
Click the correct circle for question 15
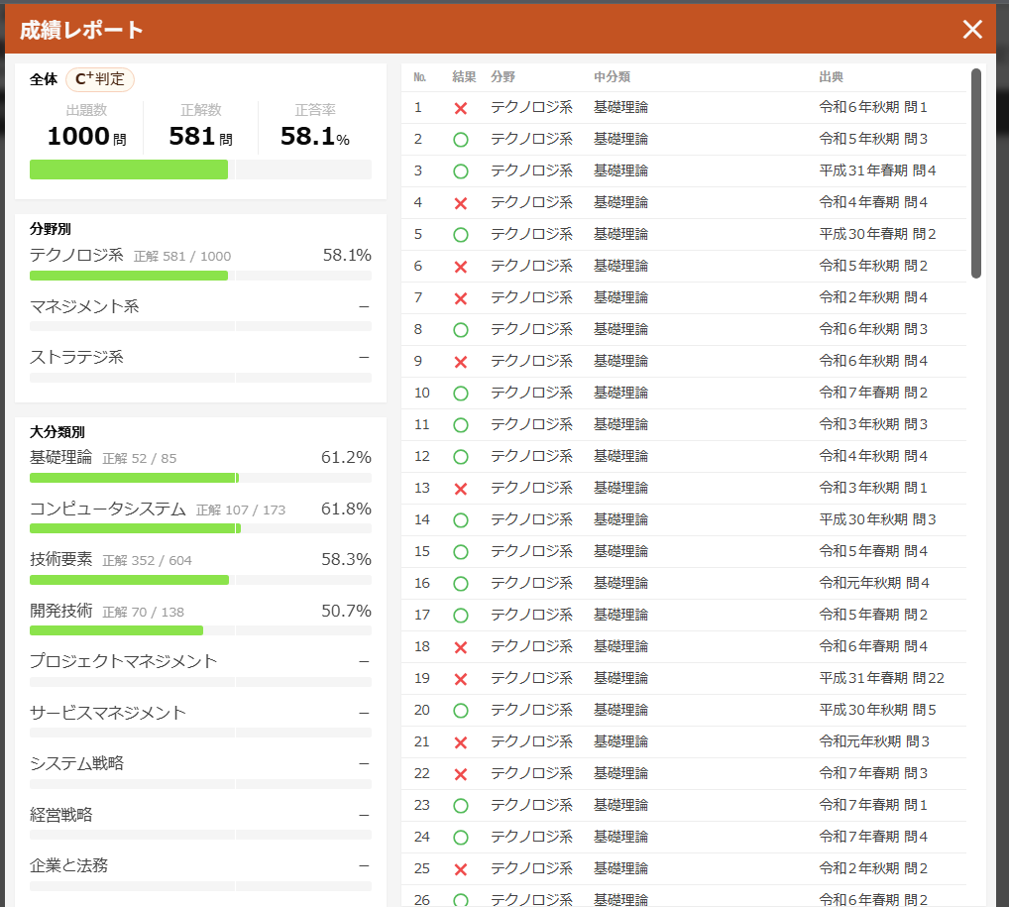[461, 552]
